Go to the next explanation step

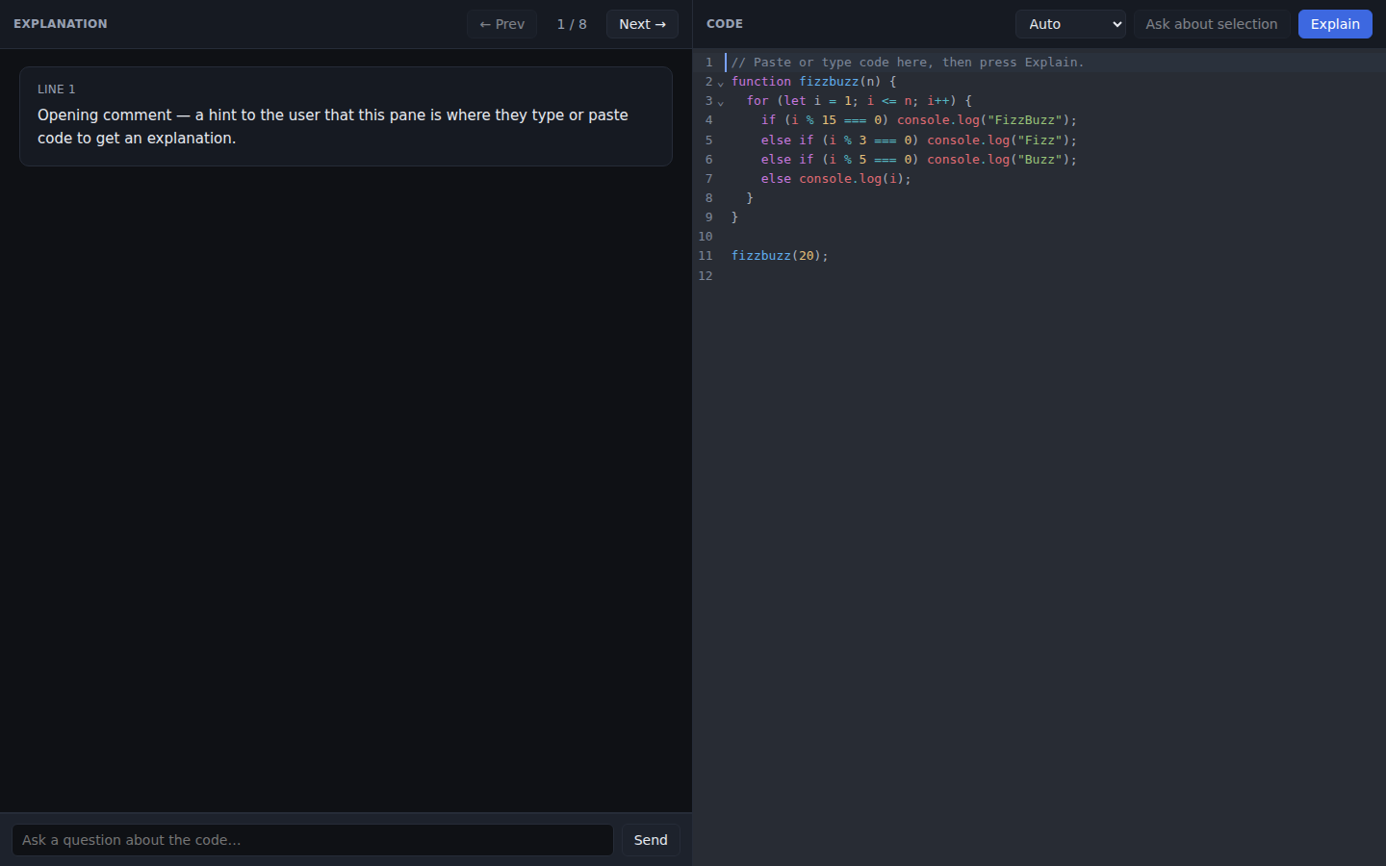pyautogui.click(x=642, y=24)
